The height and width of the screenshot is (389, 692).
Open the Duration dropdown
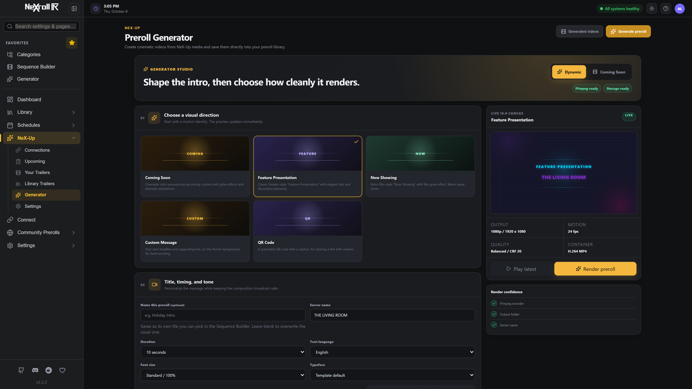pyautogui.click(x=223, y=352)
